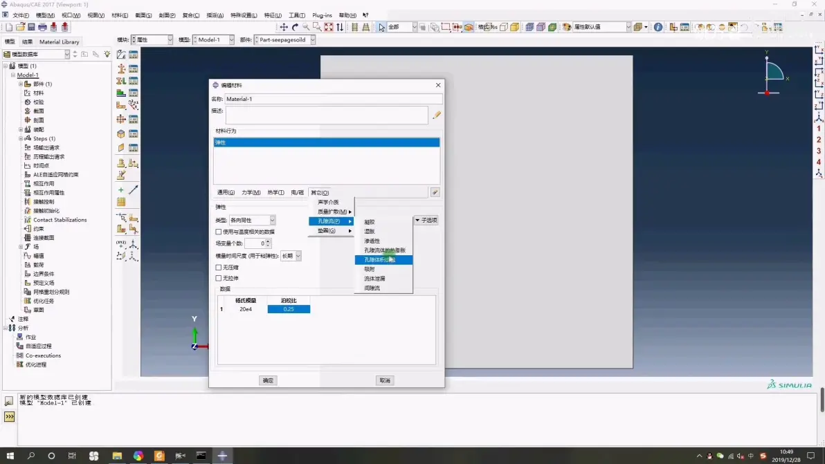Click the Create Material toolbox icon
The height and width of the screenshot is (464, 825).
pyautogui.click(x=121, y=55)
